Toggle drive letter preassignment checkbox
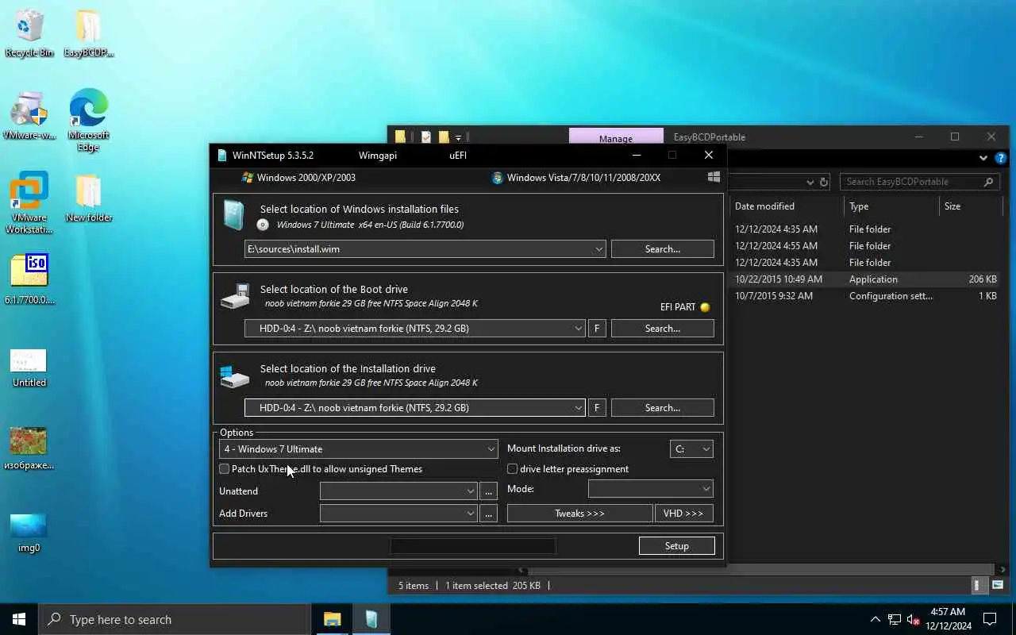 [x=513, y=469]
